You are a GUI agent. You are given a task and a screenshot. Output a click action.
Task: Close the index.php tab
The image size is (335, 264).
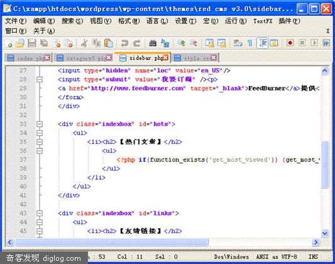coord(47,57)
